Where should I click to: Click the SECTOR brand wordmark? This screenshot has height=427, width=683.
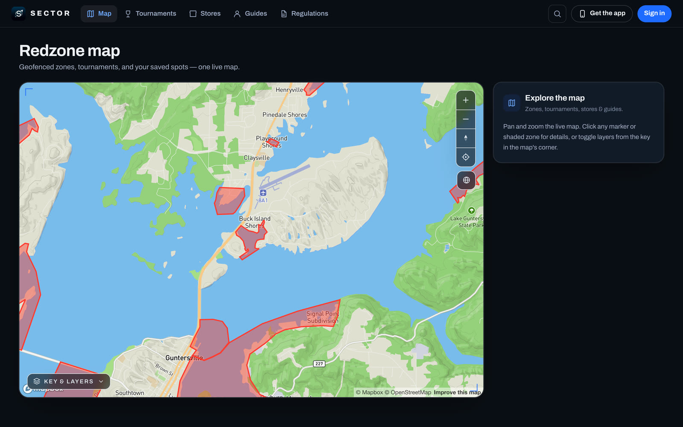pyautogui.click(x=50, y=13)
